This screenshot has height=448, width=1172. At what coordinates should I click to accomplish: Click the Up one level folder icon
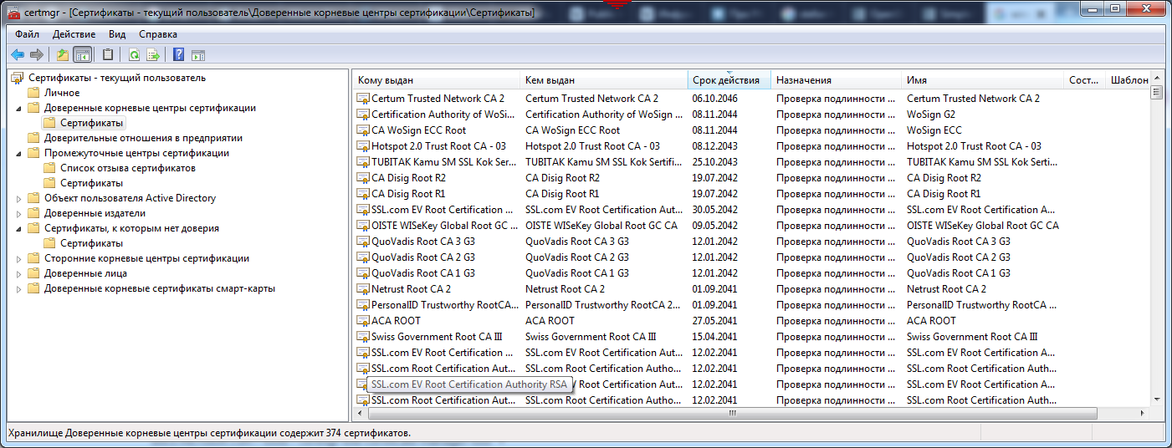(x=62, y=55)
